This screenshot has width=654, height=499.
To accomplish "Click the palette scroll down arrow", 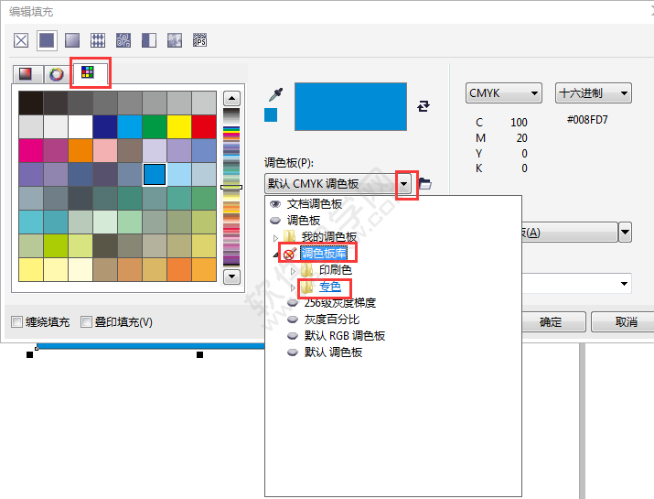I will pyautogui.click(x=232, y=277).
